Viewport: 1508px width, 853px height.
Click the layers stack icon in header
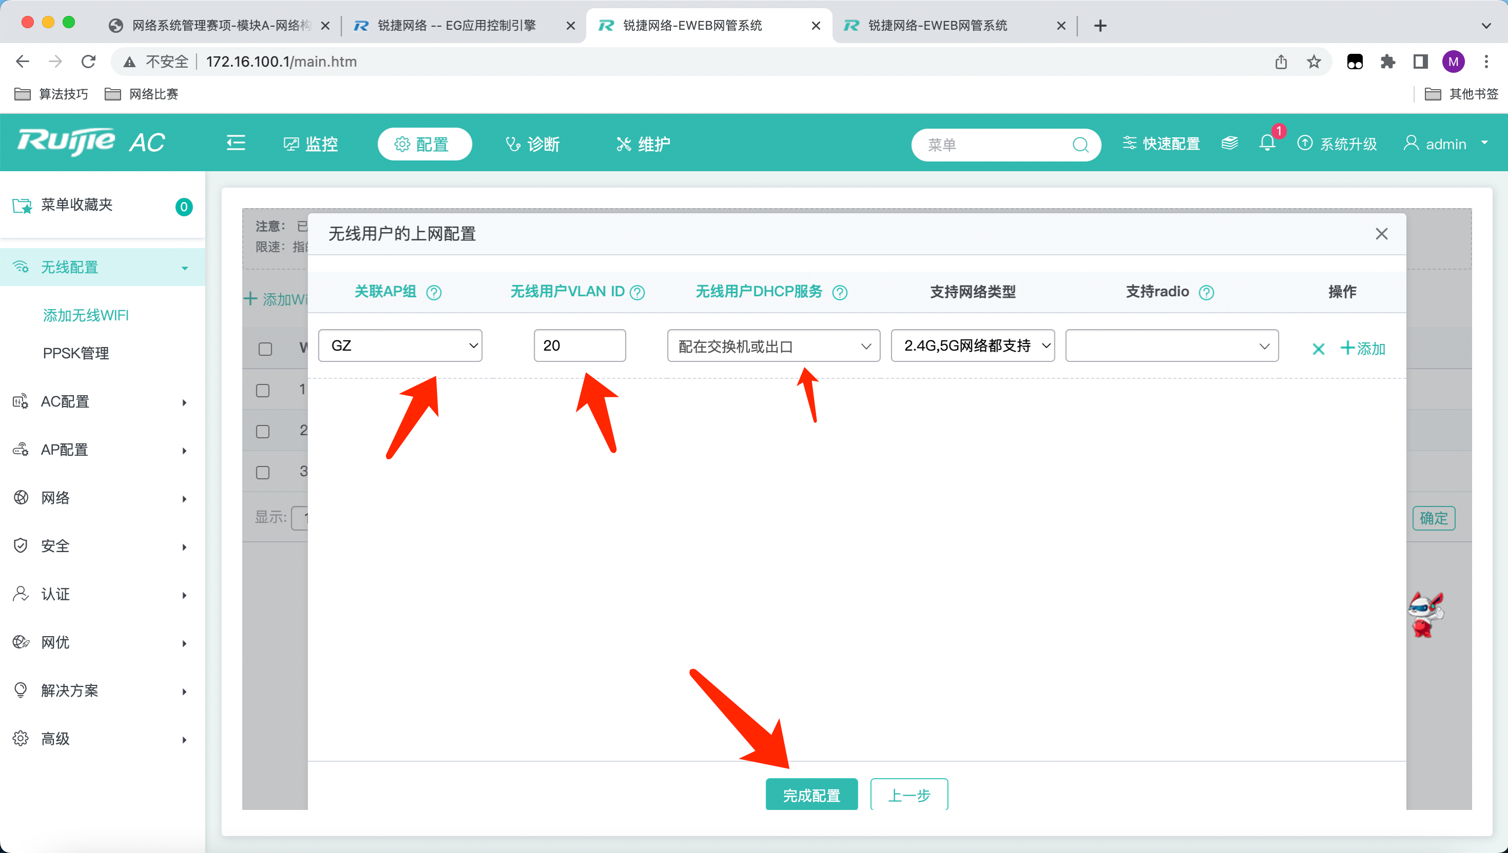(1229, 144)
